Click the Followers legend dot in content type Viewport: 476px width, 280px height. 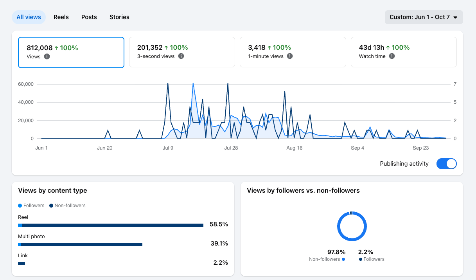click(20, 206)
